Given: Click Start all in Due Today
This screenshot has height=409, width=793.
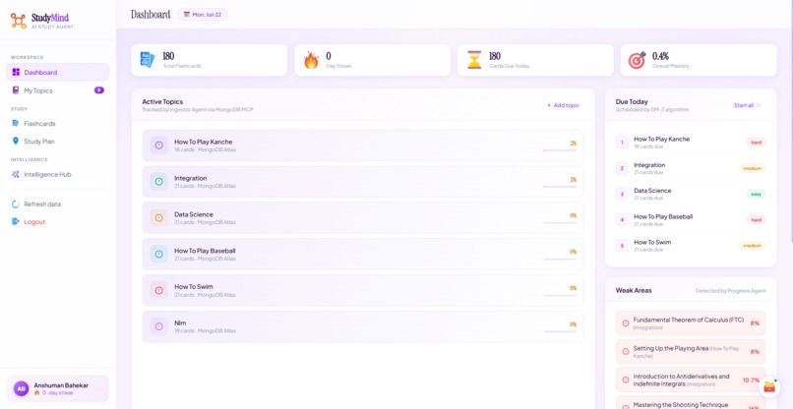Looking at the screenshot, I should [748, 105].
